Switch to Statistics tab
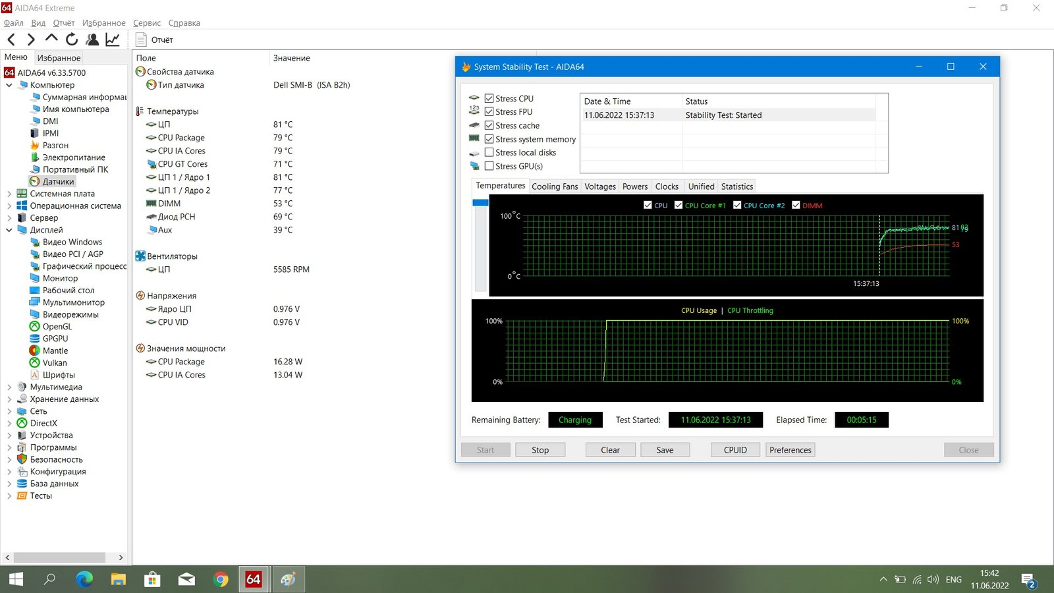This screenshot has width=1054, height=593. click(737, 186)
